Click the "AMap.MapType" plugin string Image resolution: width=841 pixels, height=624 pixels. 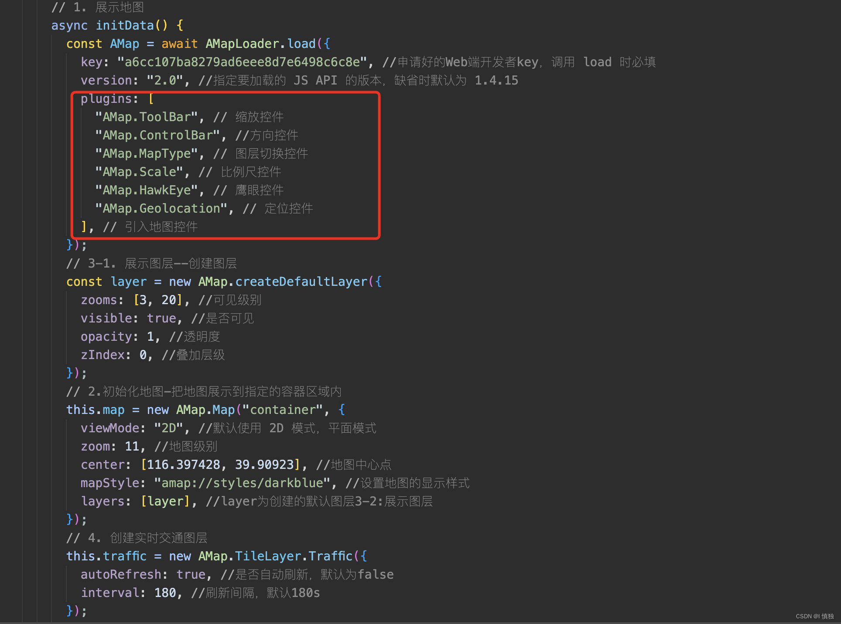click(x=147, y=153)
